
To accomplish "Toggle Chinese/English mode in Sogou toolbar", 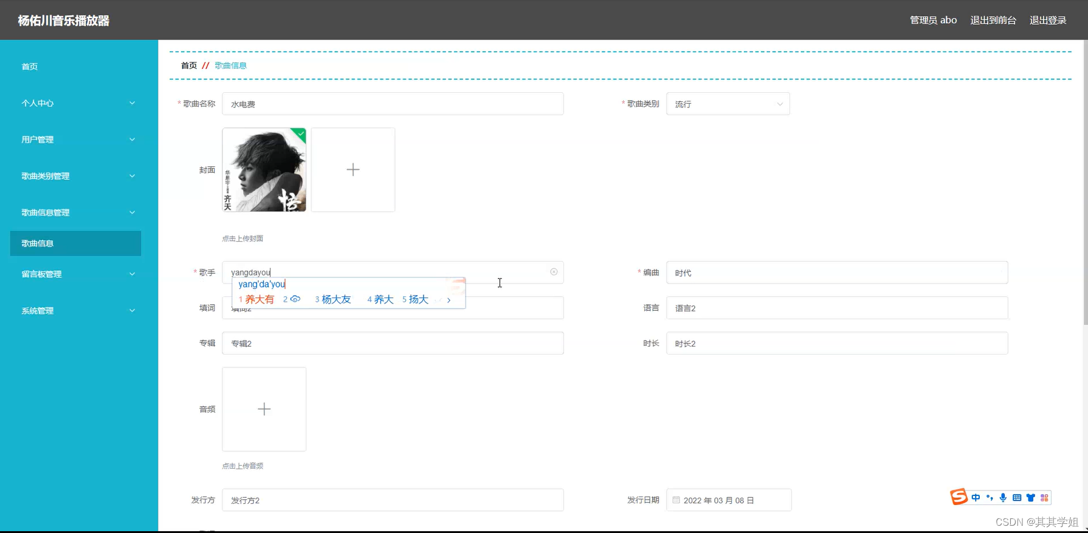I will 976,498.
